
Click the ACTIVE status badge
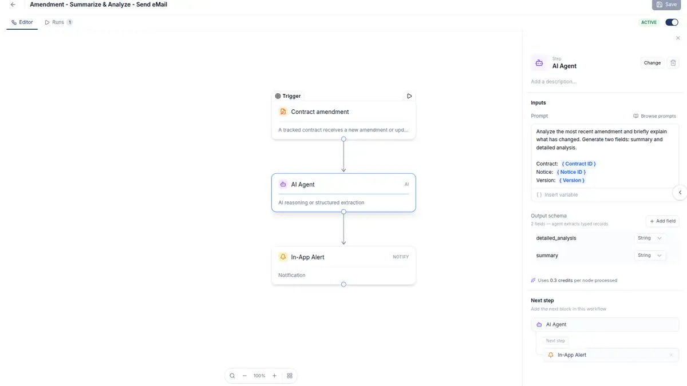point(649,22)
